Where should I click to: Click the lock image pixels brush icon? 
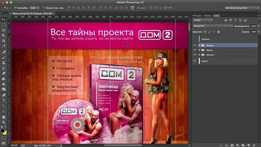click(x=210, y=32)
